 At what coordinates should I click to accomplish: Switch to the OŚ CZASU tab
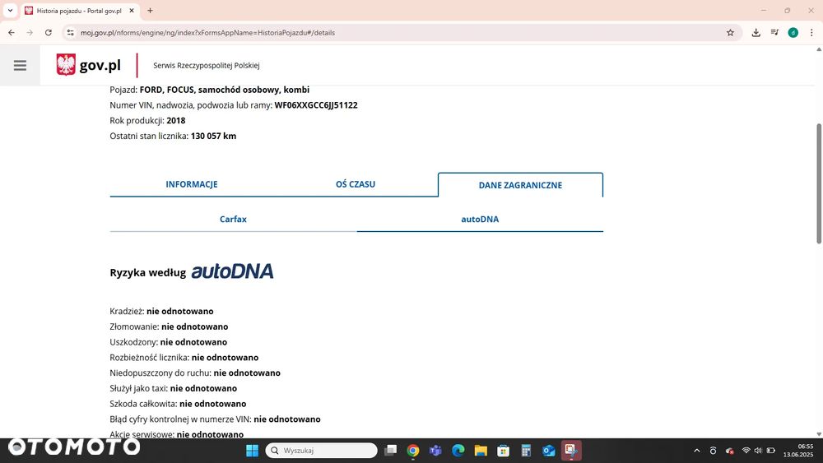(x=356, y=184)
